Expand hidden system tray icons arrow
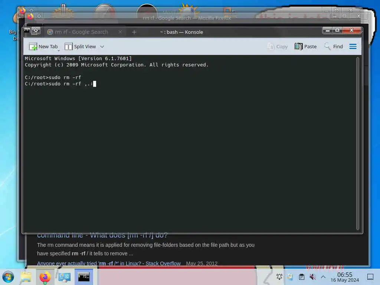 tap(323, 277)
